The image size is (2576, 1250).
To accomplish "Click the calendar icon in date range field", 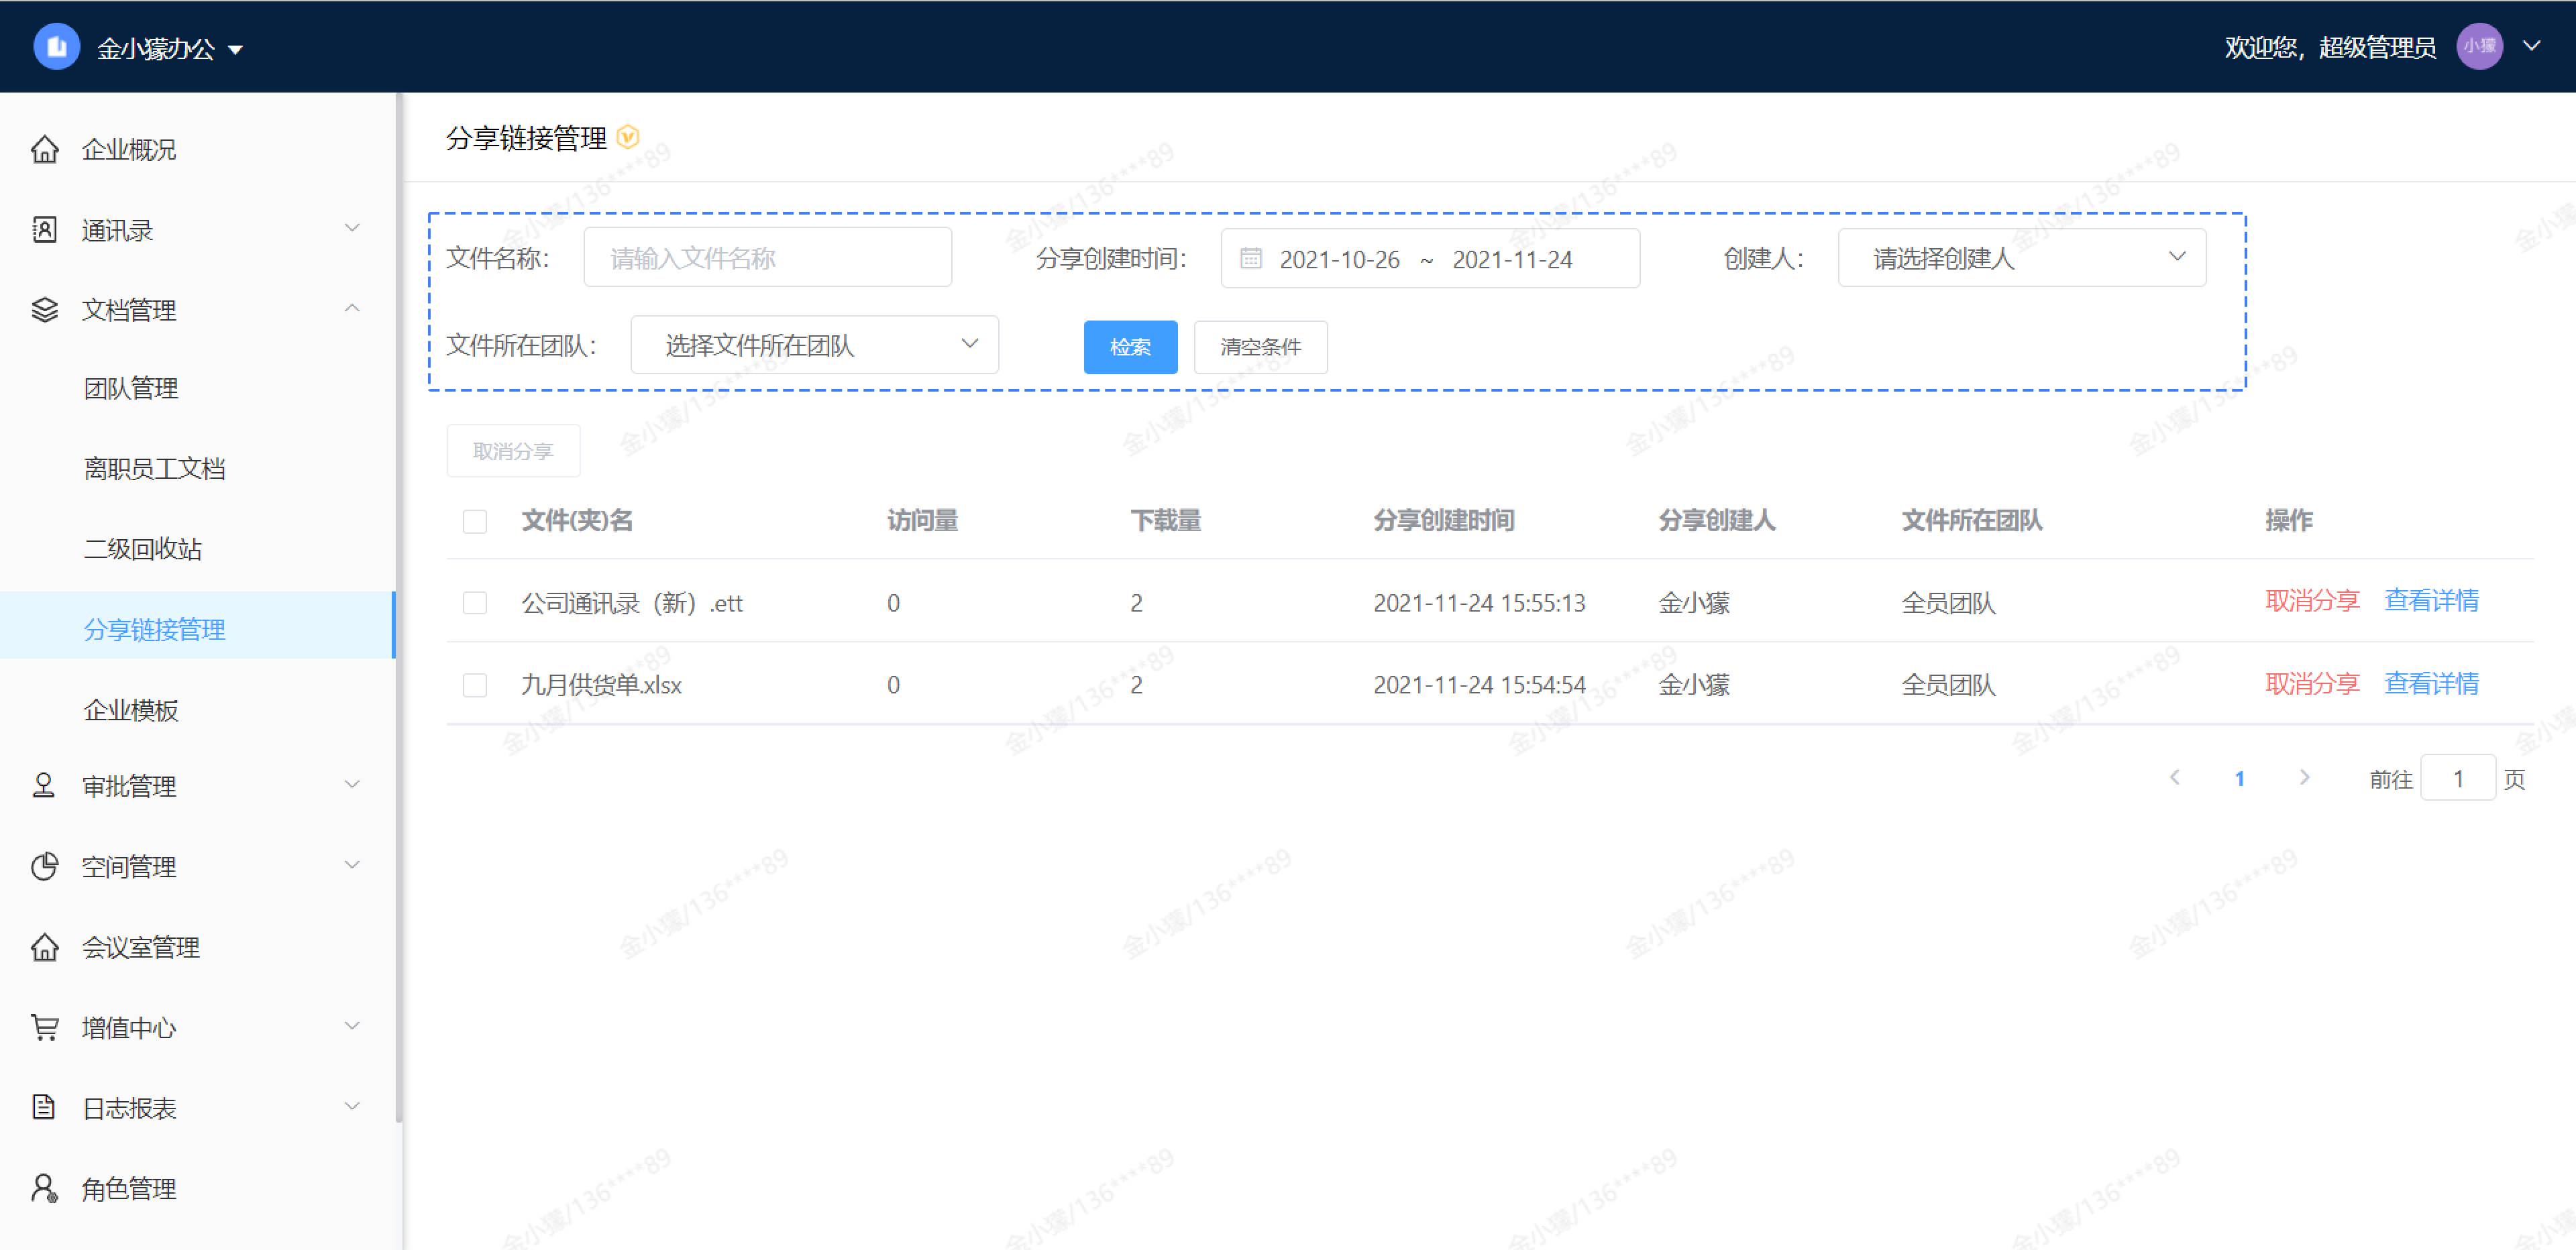I will tap(1251, 258).
